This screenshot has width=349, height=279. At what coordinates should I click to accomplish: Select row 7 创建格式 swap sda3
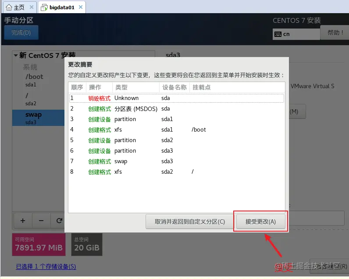177,161
